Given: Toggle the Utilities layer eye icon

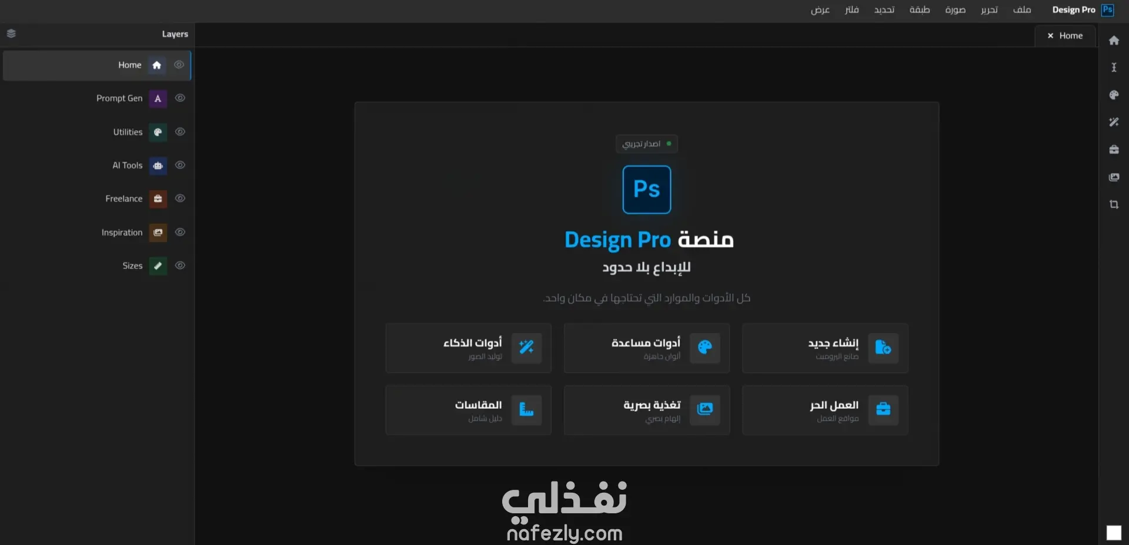Looking at the screenshot, I should [181, 132].
